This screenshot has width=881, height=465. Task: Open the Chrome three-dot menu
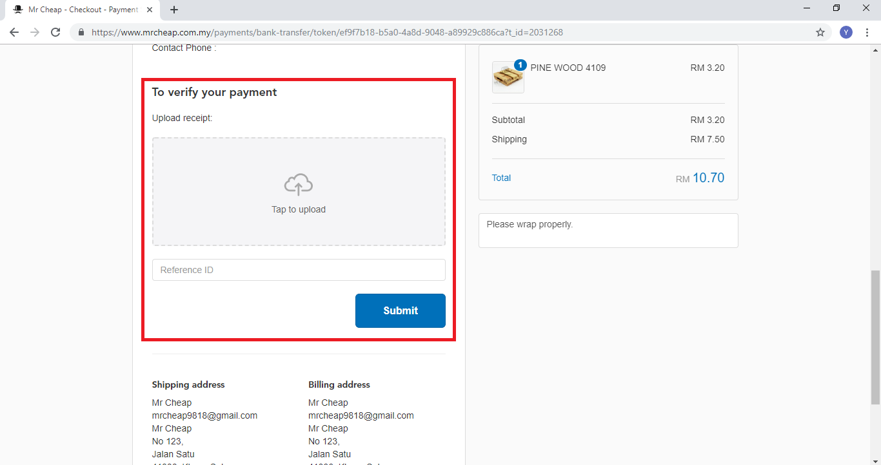click(x=867, y=32)
